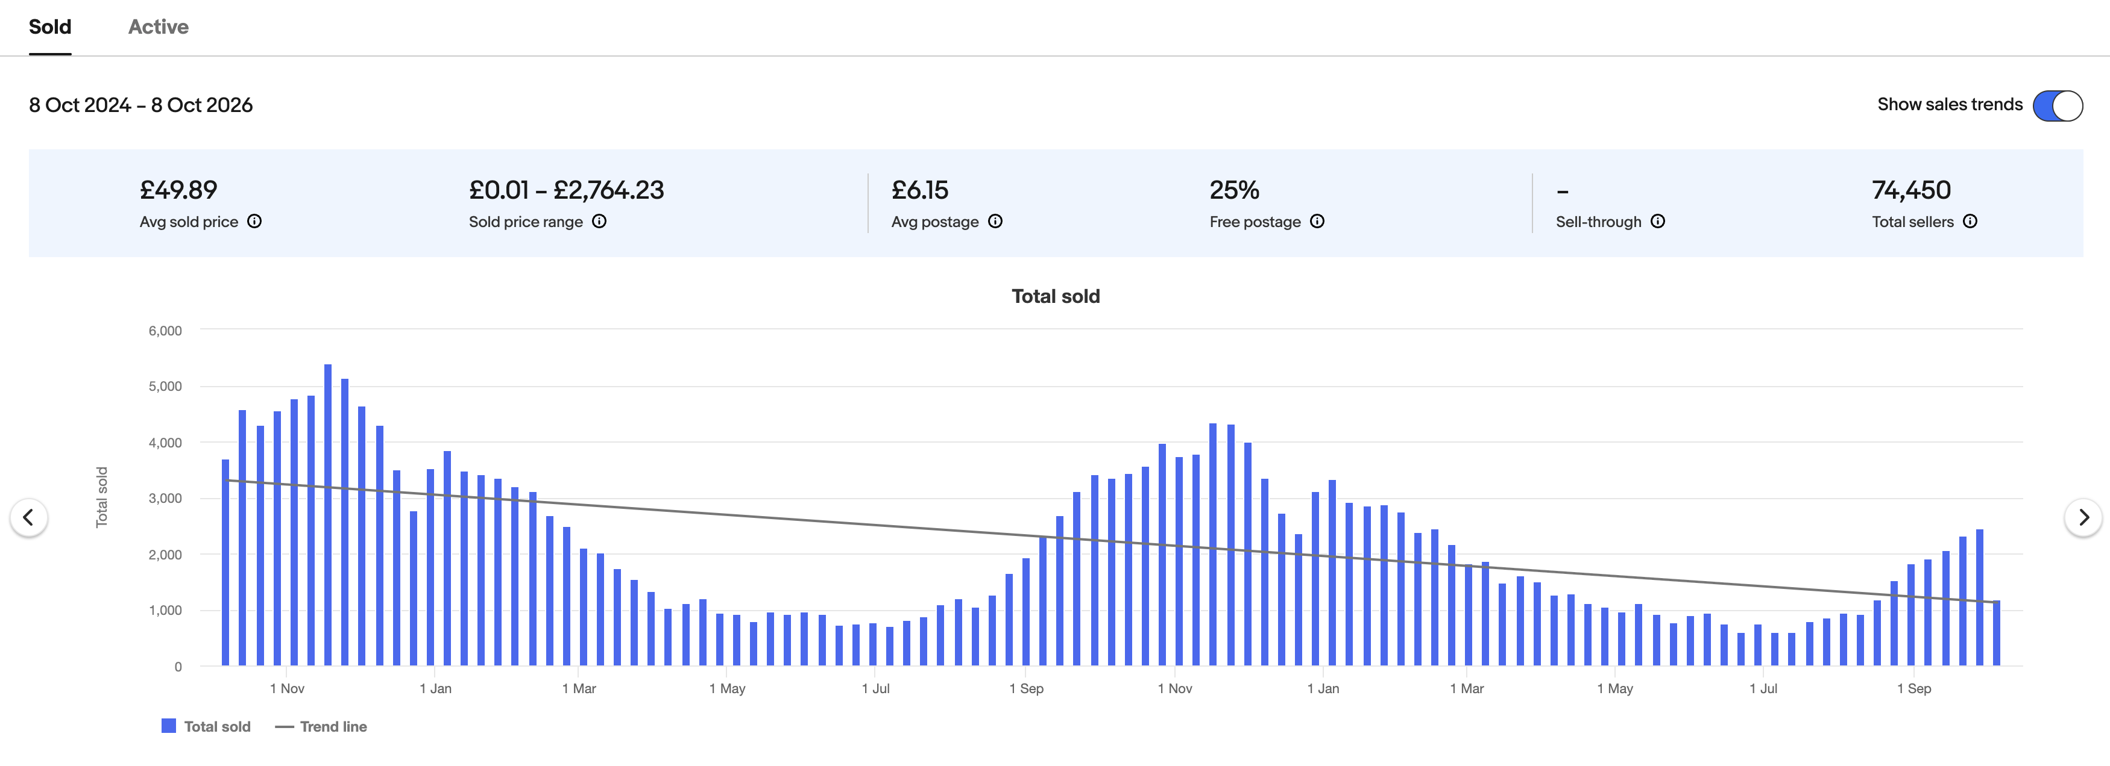
Task: Click the 1 Jul x-axis label near the chart's middle
Action: [x=875, y=688]
